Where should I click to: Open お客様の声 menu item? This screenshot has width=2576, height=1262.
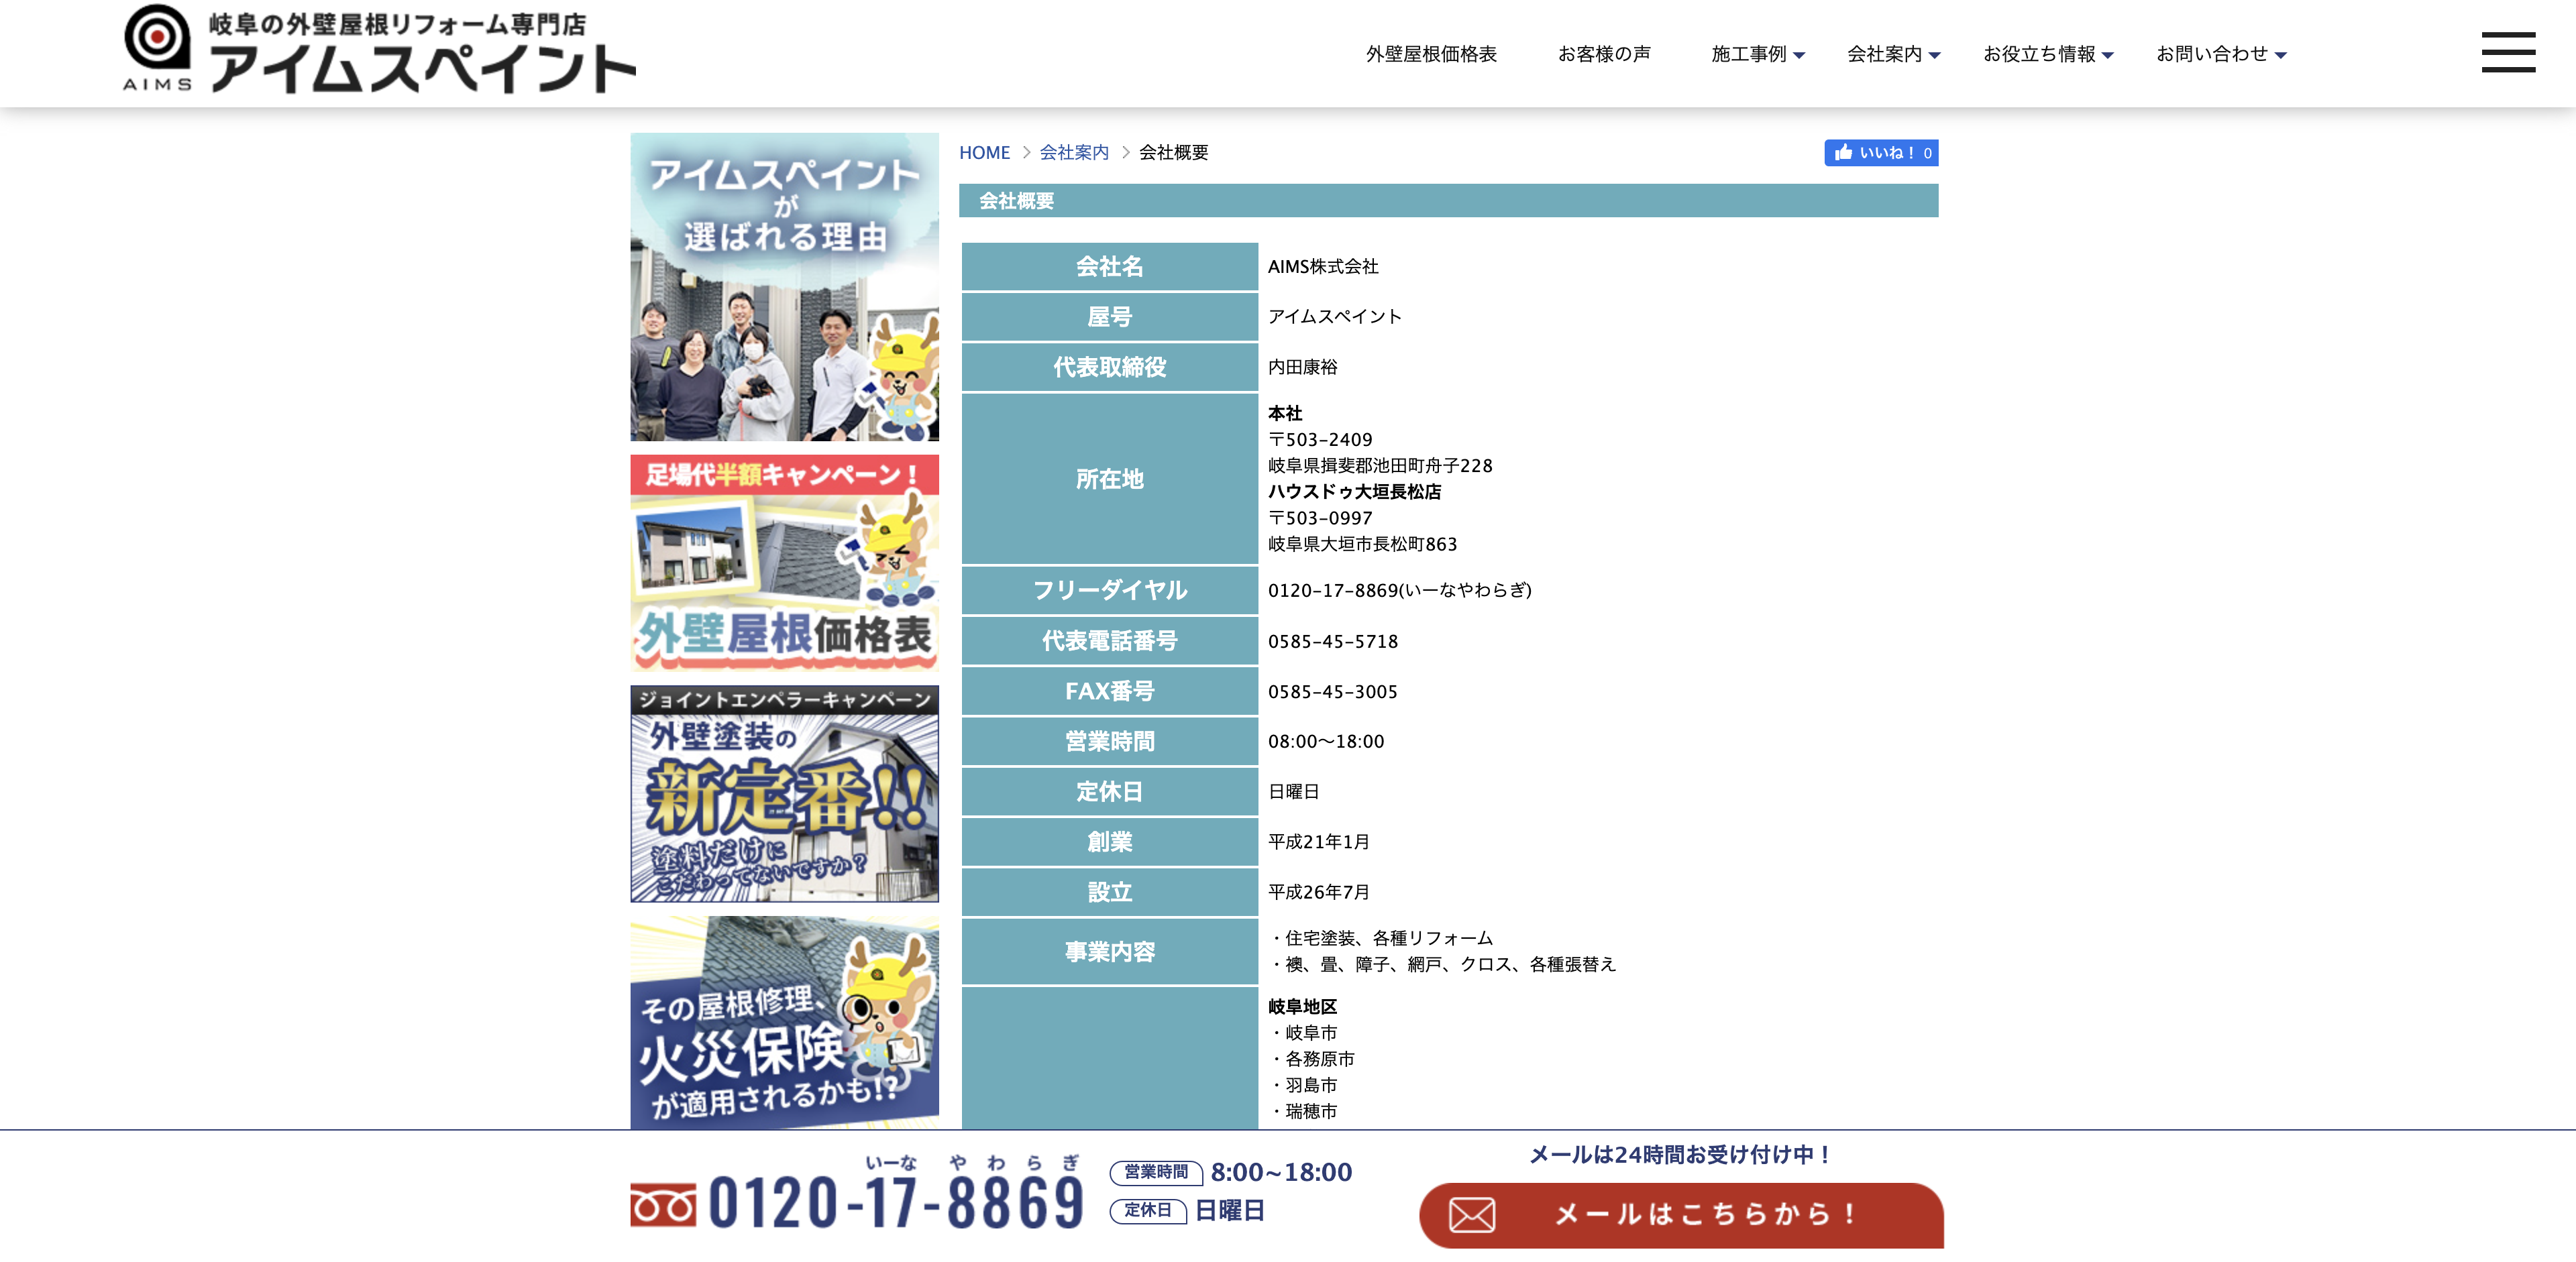(x=1604, y=54)
